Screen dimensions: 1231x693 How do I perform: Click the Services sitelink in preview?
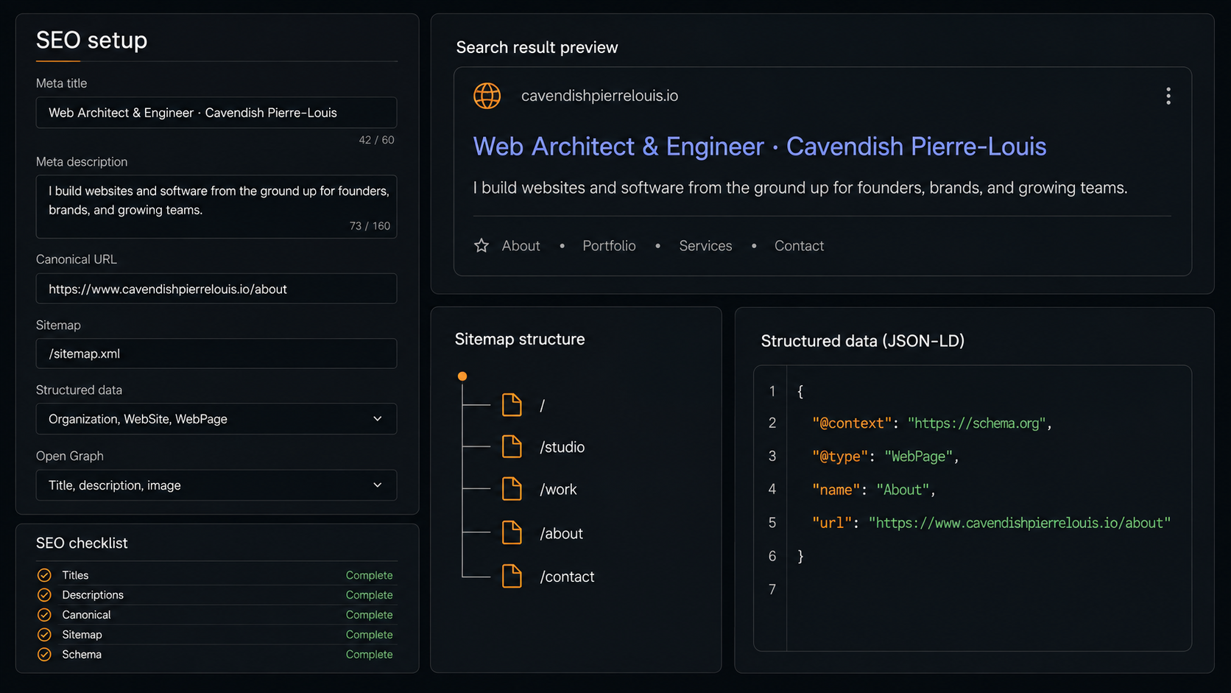tap(705, 246)
